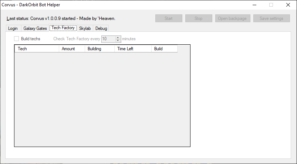Click the Save settings button

271,18
